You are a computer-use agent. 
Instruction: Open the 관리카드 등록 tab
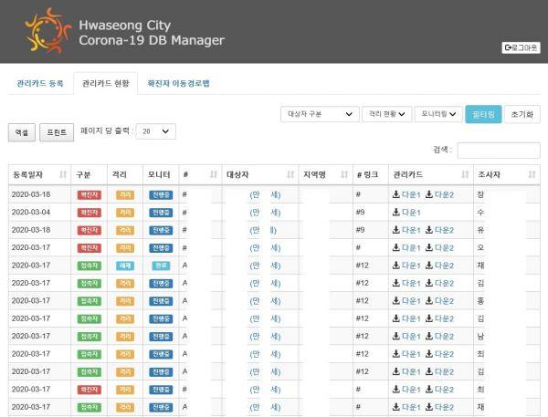pos(40,84)
